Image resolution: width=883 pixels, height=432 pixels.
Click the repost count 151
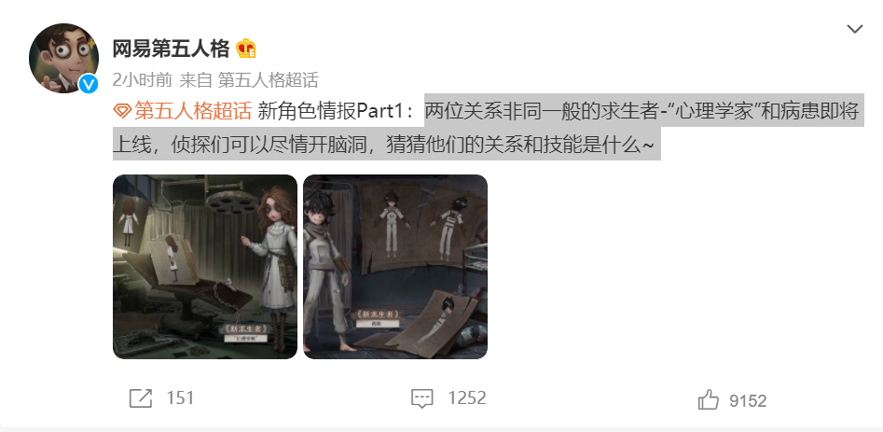point(180,398)
